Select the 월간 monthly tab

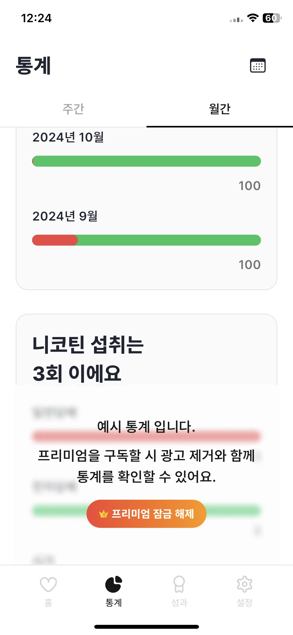(x=220, y=109)
